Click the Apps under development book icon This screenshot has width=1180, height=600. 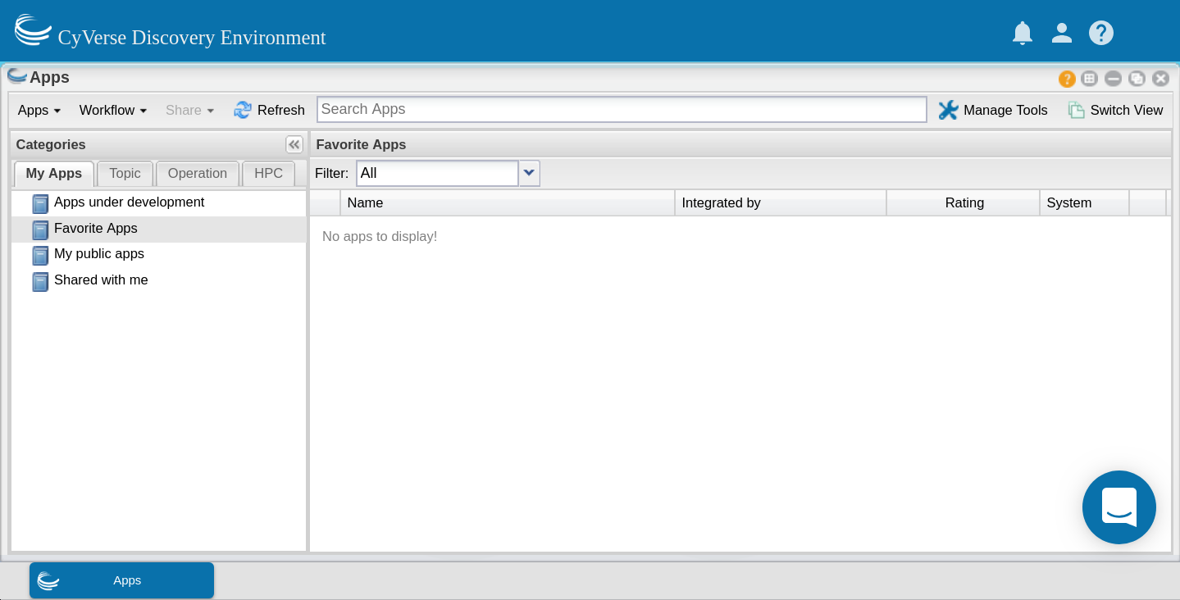tap(40, 203)
